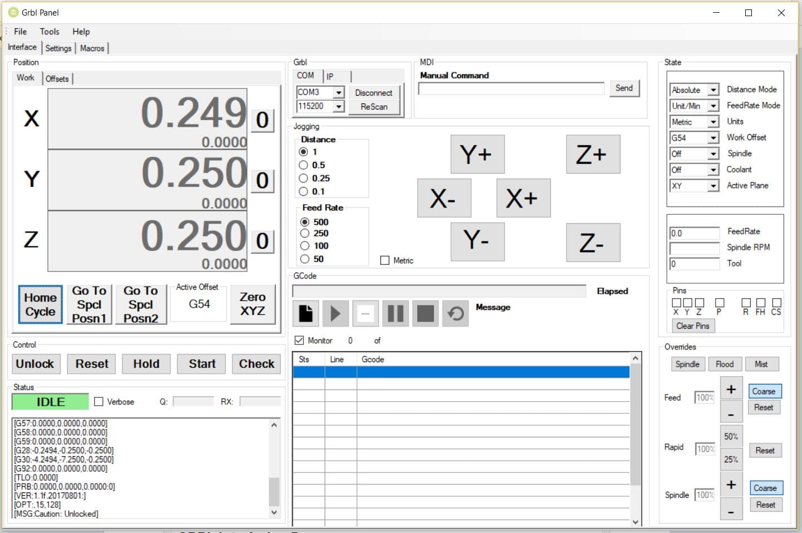
Task: Click the Disconnect button
Action: [x=374, y=93]
